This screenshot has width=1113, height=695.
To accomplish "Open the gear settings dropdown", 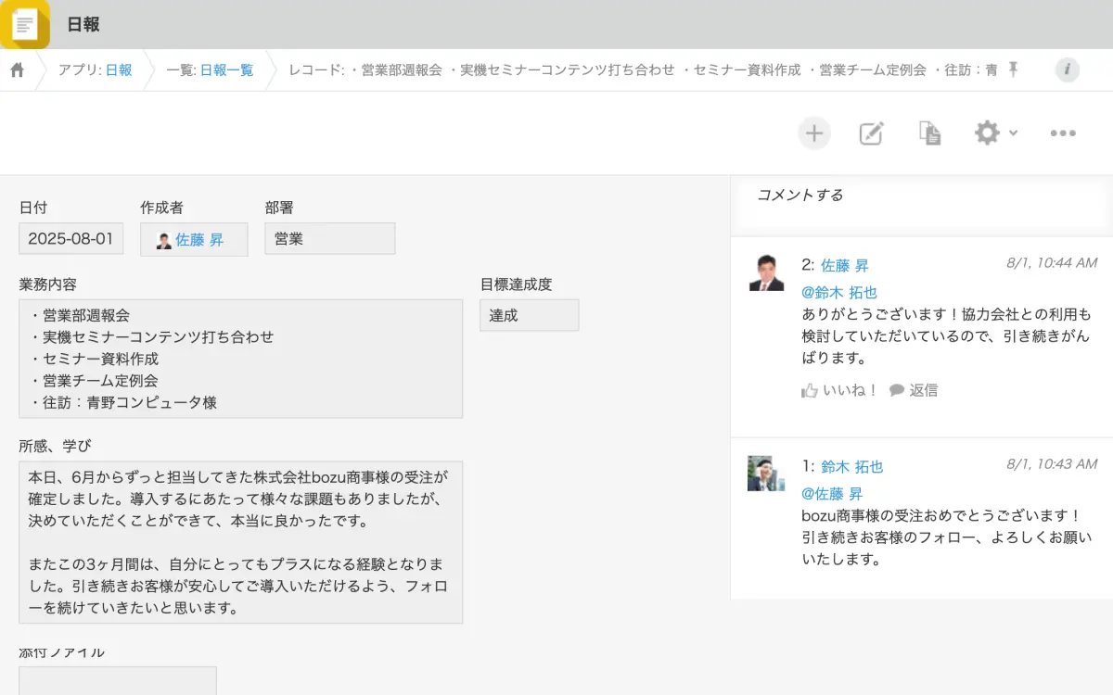I will click(x=995, y=133).
